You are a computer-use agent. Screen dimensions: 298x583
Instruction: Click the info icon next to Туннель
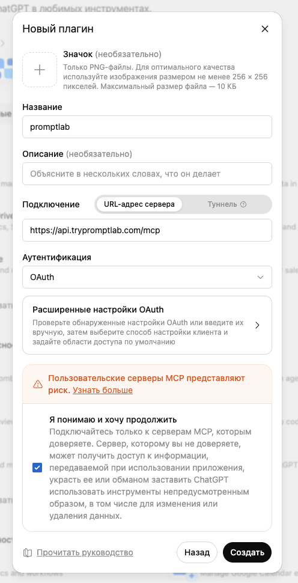coord(243,204)
